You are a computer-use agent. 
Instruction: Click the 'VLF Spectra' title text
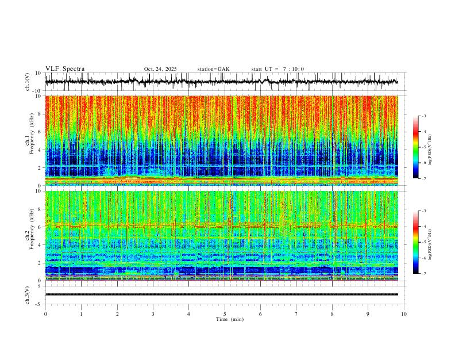65,69
